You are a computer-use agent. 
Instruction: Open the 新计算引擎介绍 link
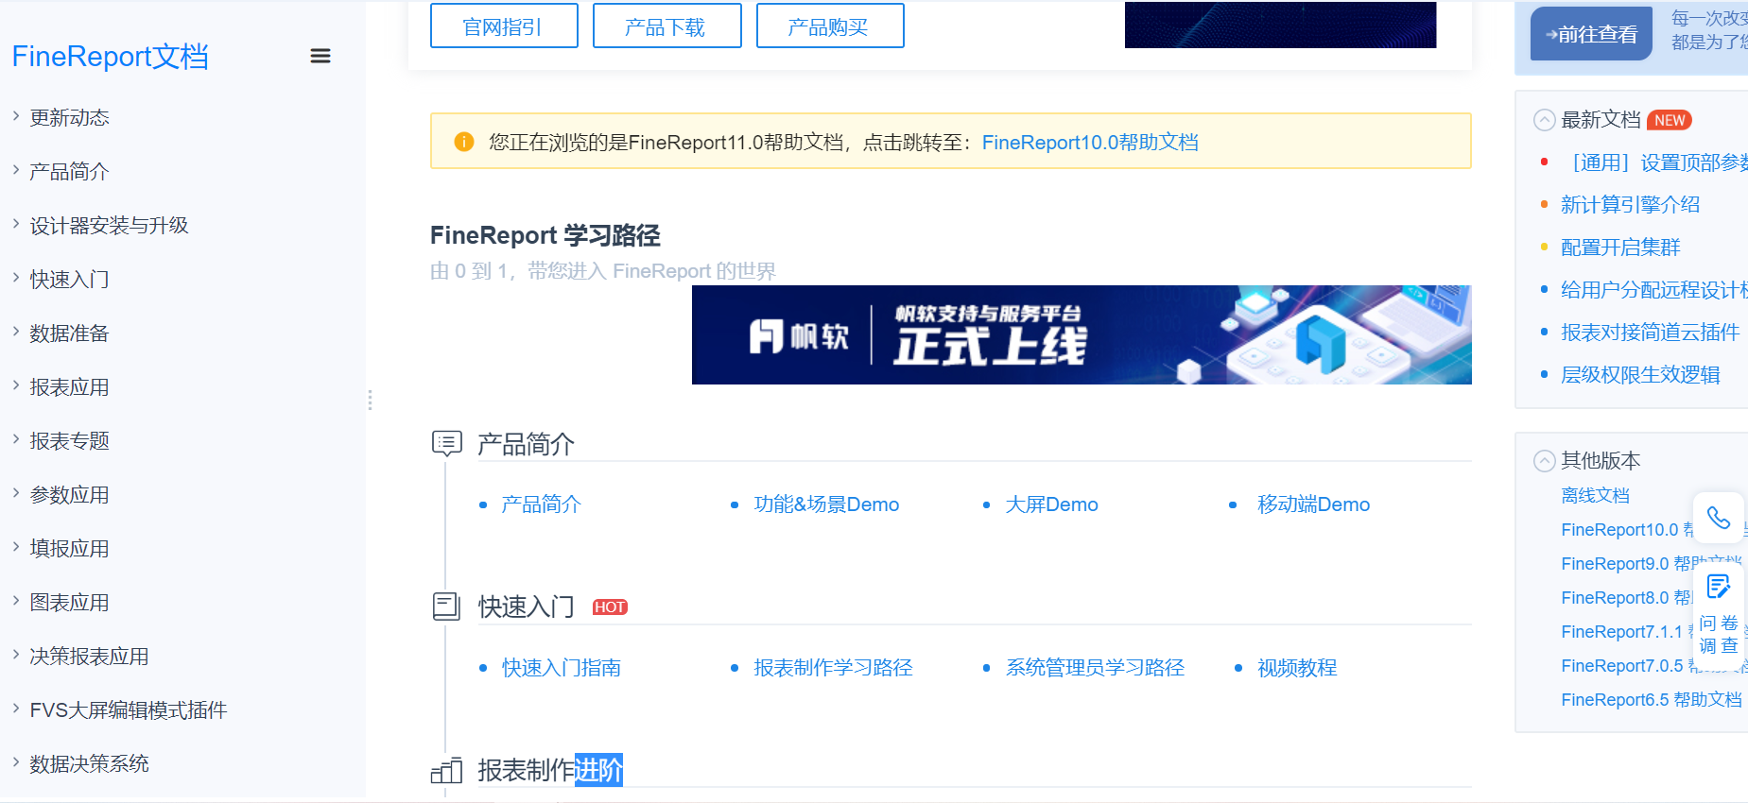(1630, 205)
